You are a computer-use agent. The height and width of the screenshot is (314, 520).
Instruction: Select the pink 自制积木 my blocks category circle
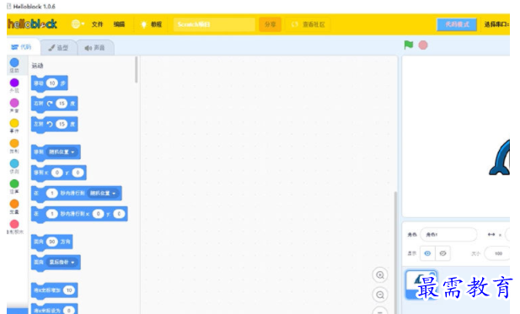coord(14,224)
